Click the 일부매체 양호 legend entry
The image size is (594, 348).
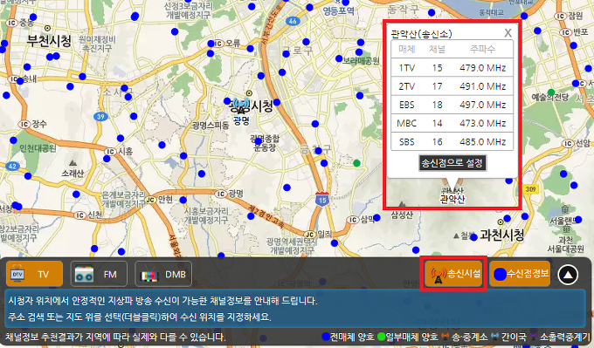click(407, 337)
